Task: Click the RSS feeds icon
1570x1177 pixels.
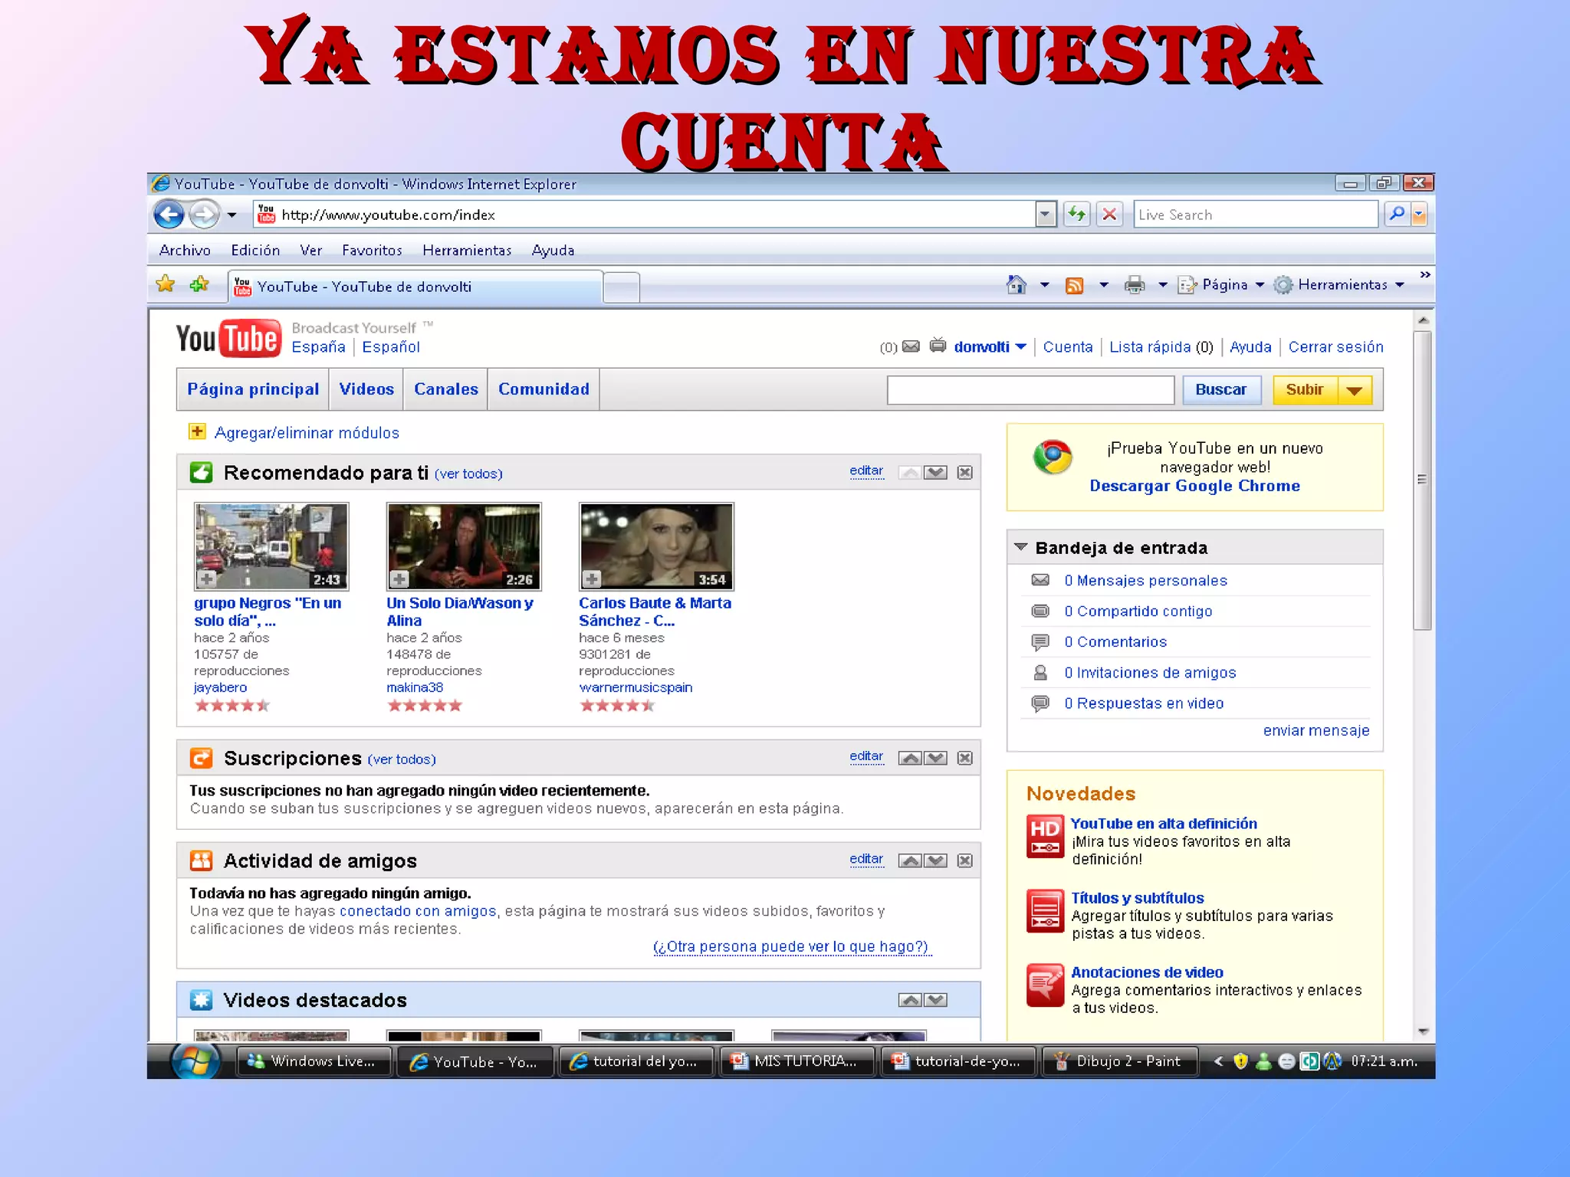Action: tap(1075, 286)
